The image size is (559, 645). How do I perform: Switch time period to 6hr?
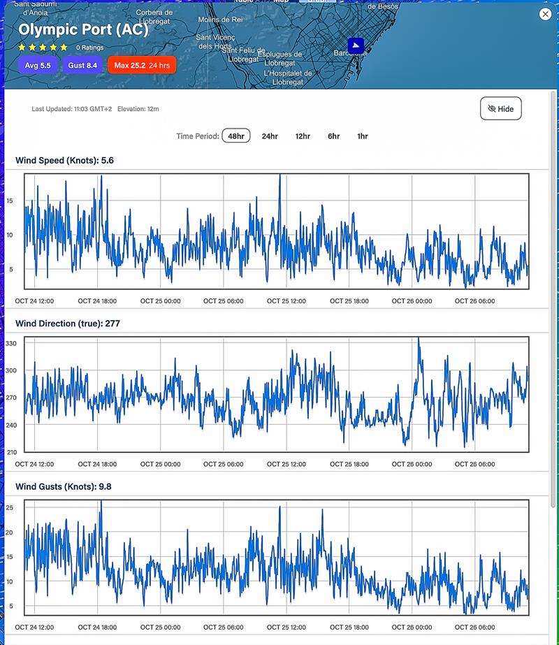333,136
